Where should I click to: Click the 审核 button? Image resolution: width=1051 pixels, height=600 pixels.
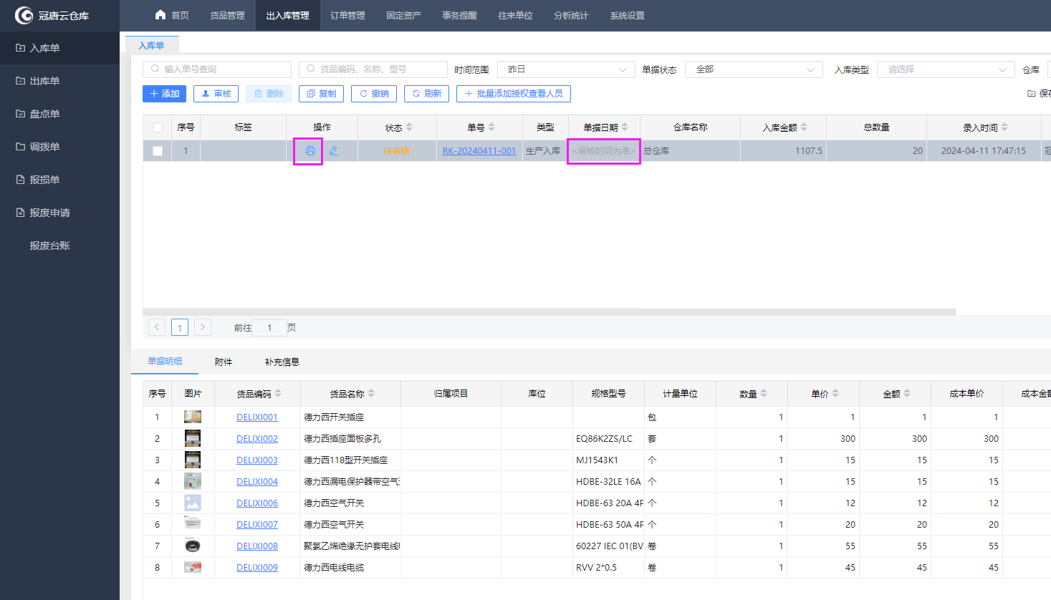point(216,94)
